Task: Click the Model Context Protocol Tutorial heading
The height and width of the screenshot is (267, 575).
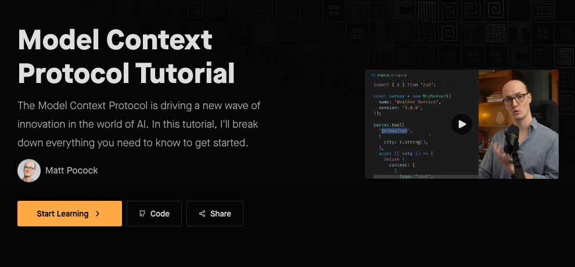Action: point(127,56)
